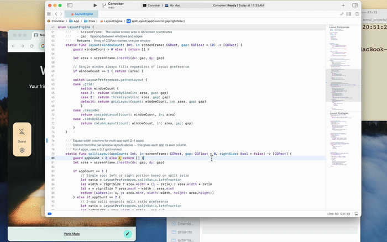Click the blue change marker beside line 76
387x242 pixels.
pyautogui.click(x=46, y=140)
